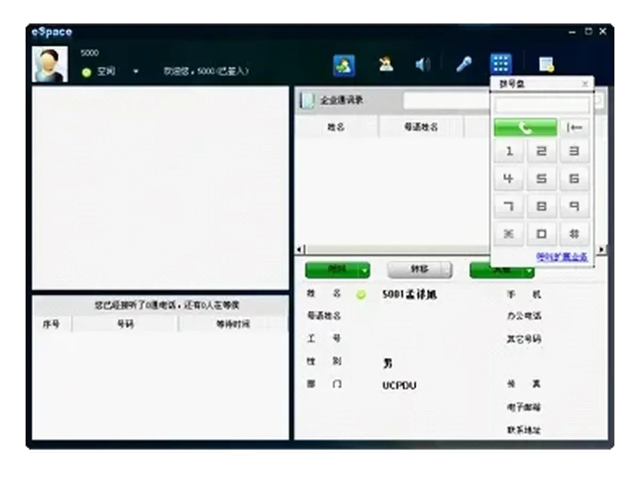The image size is (640, 480).
Task: Click the left arrow of horizontal scrollbar
Action: (299, 250)
